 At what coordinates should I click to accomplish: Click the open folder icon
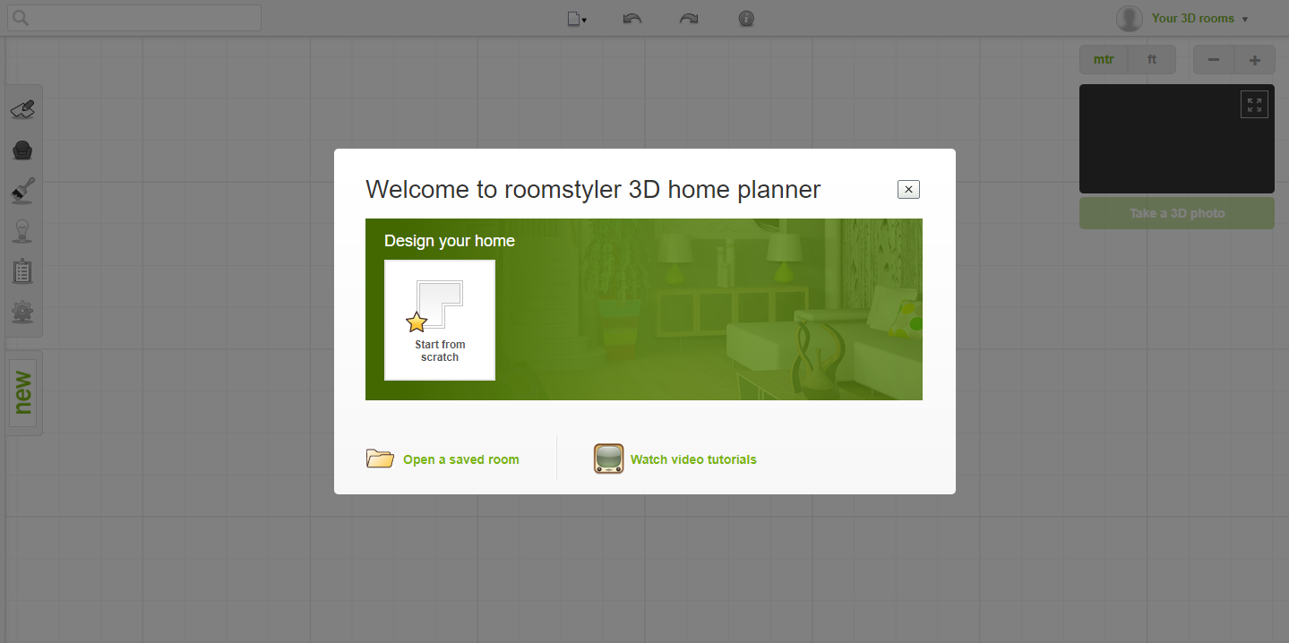pyautogui.click(x=380, y=459)
